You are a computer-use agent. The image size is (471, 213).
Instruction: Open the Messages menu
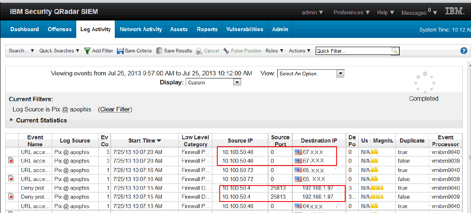point(419,12)
